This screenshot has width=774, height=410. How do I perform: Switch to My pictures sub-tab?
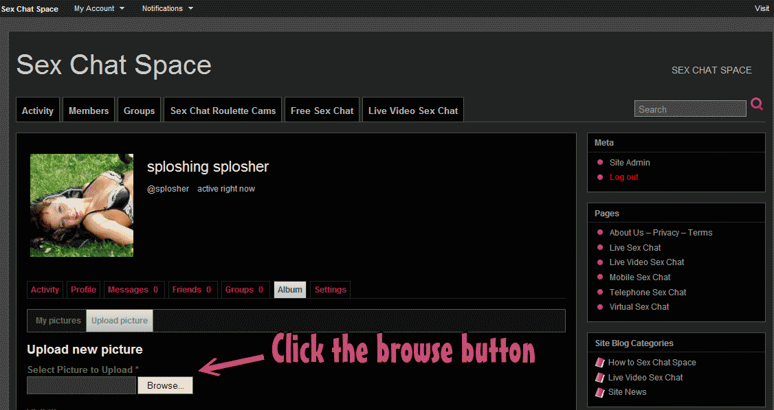pyautogui.click(x=58, y=321)
